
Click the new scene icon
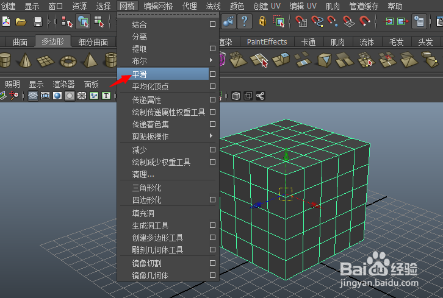(x=6, y=21)
